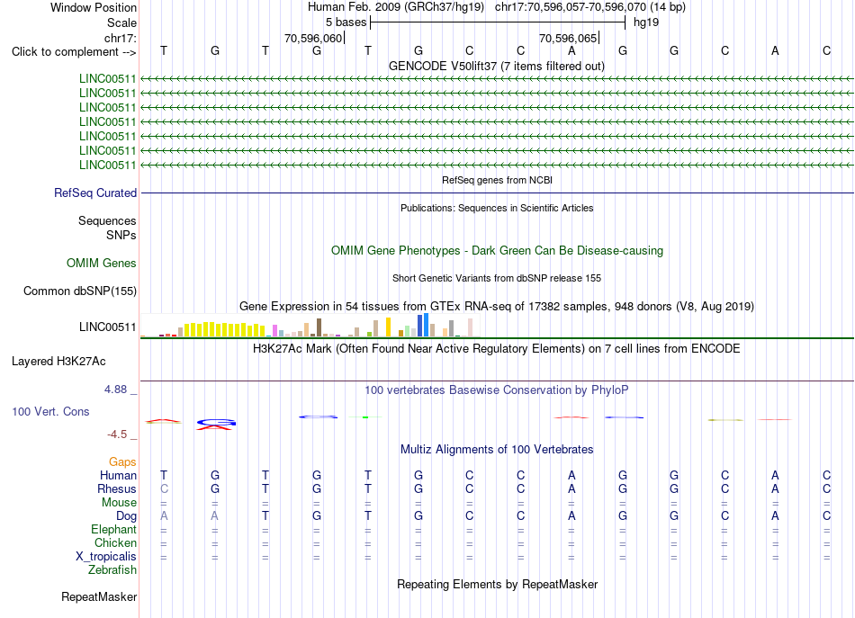Image resolution: width=855 pixels, height=618 pixels.
Task: Click the 70,596,060 position marker
Action: [313, 38]
